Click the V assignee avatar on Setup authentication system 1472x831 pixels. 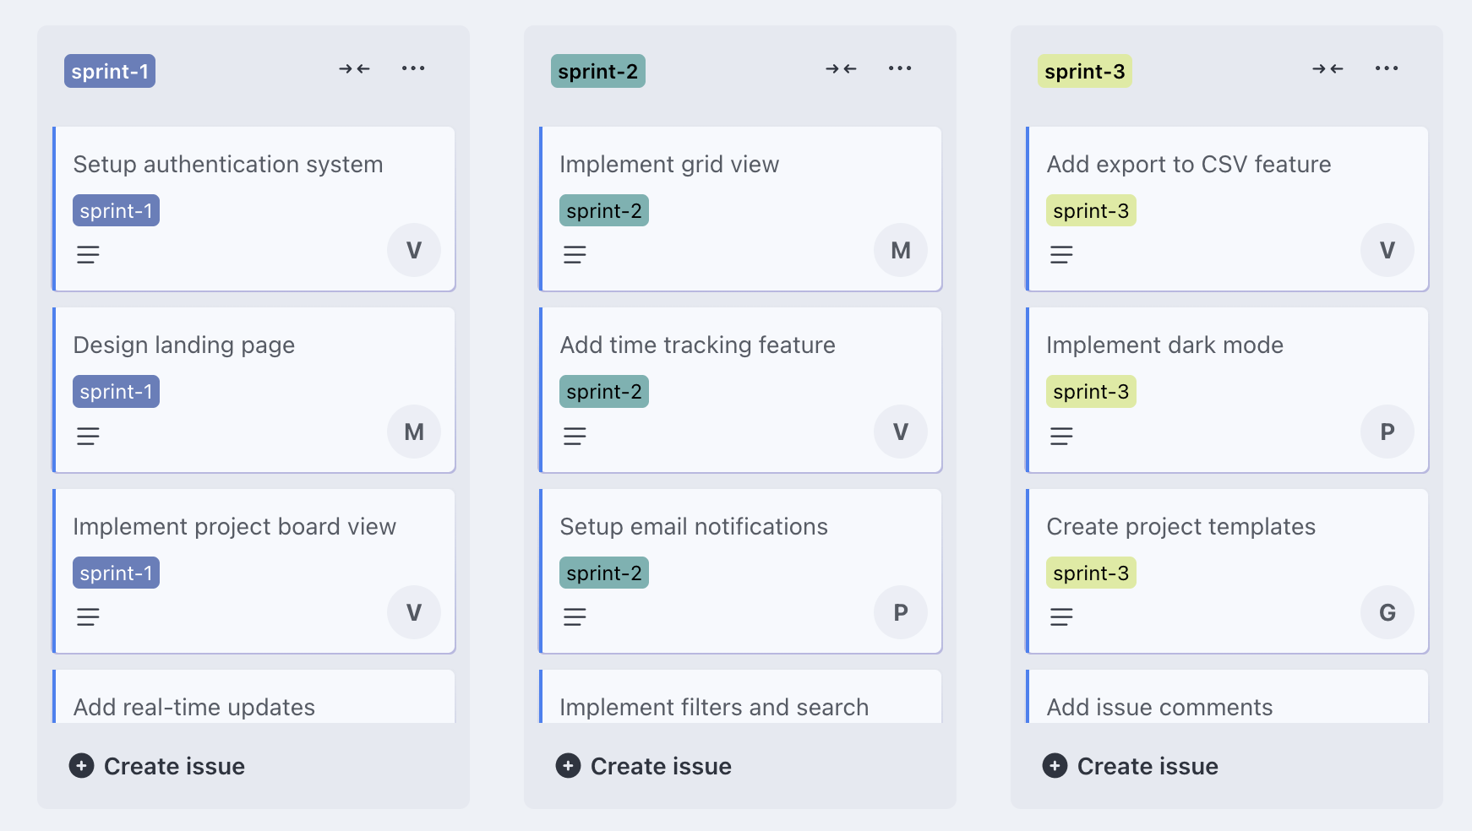414,251
